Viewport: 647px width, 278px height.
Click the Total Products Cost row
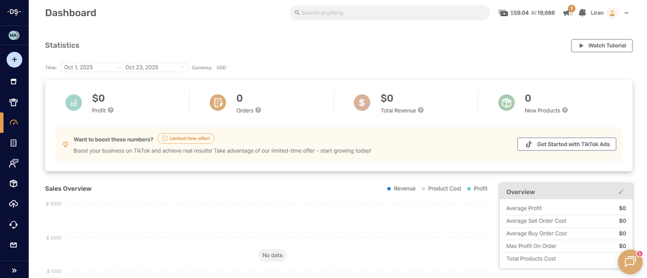click(x=566, y=259)
